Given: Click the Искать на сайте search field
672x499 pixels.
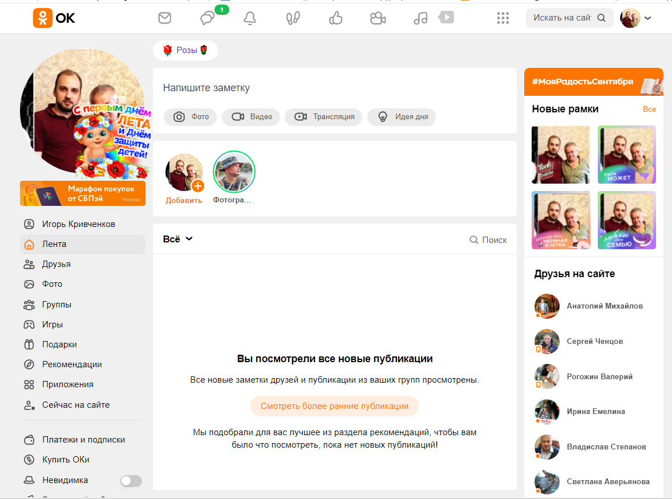Looking at the screenshot, I should (x=562, y=18).
